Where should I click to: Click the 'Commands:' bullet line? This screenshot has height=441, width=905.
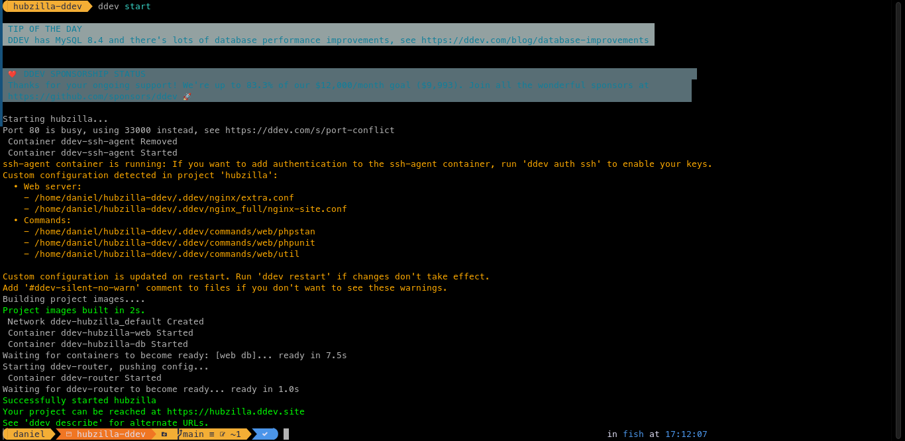coord(42,220)
